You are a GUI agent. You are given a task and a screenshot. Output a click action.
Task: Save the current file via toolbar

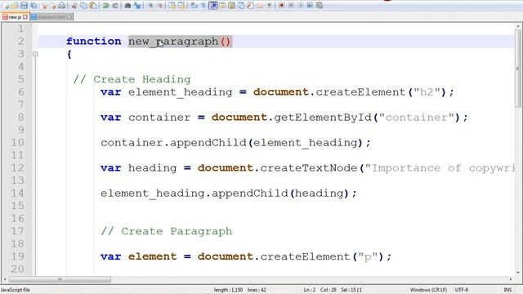click(24, 6)
